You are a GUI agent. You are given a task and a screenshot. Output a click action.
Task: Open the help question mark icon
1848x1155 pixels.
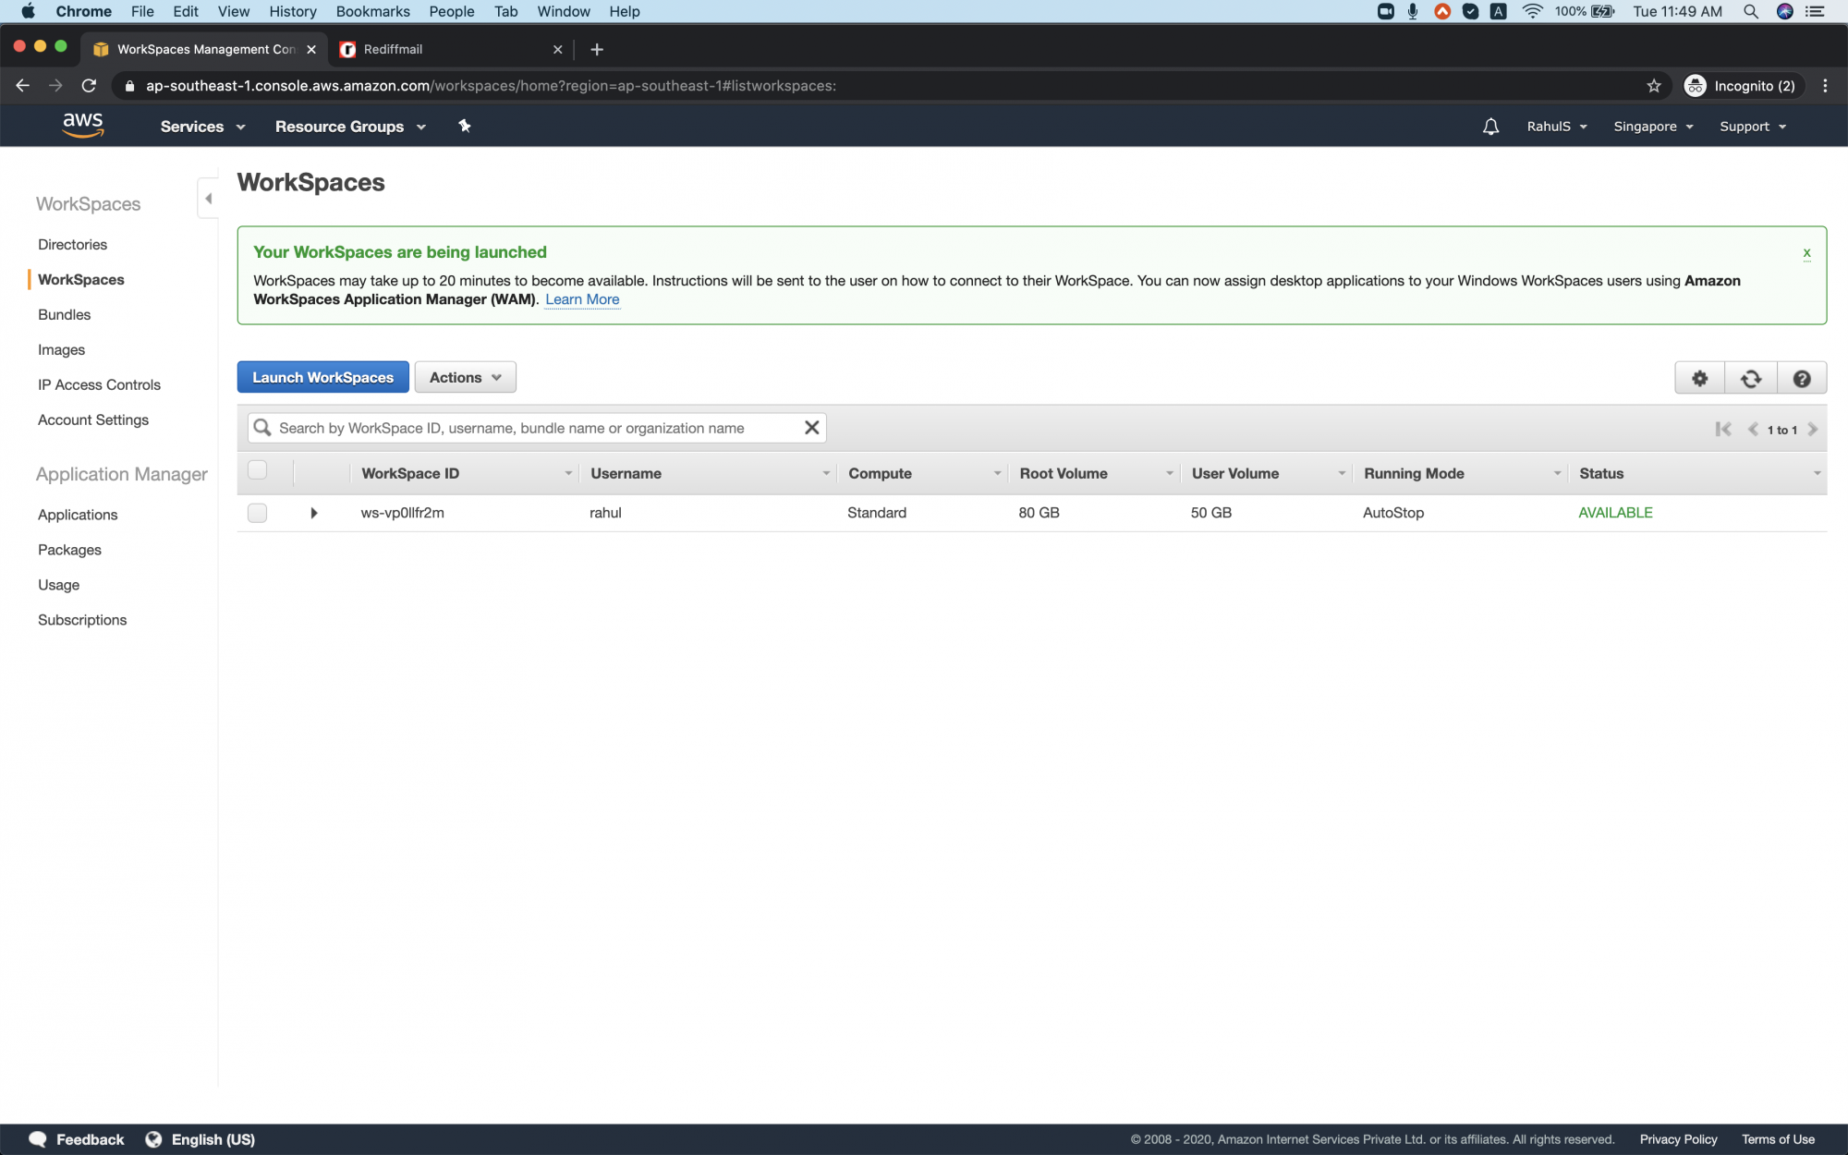coord(1802,377)
